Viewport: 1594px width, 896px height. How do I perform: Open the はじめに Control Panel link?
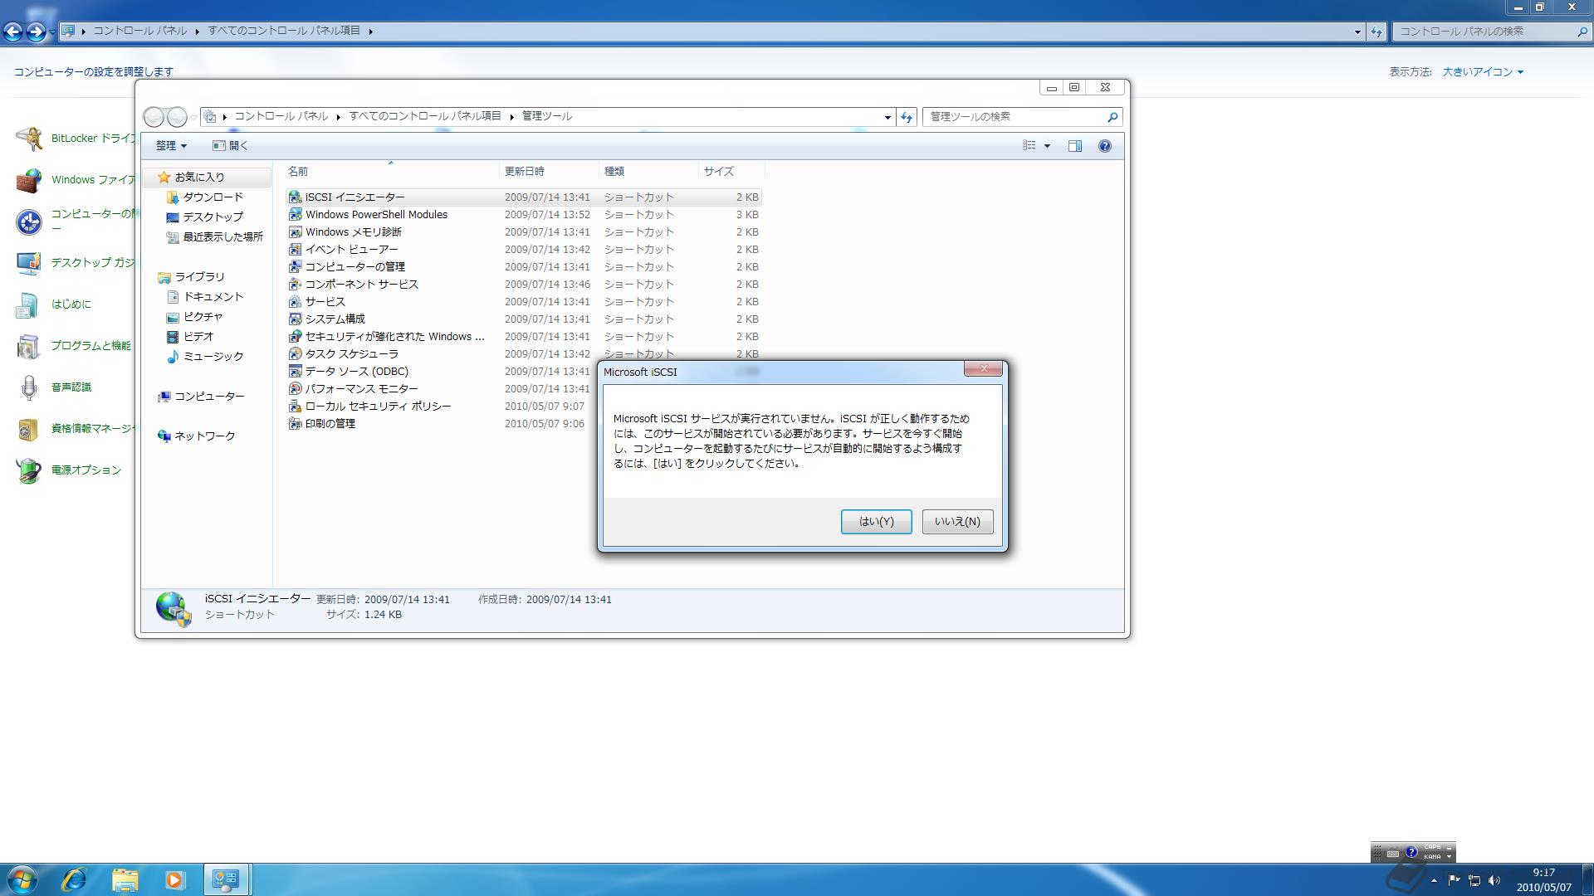[71, 304]
